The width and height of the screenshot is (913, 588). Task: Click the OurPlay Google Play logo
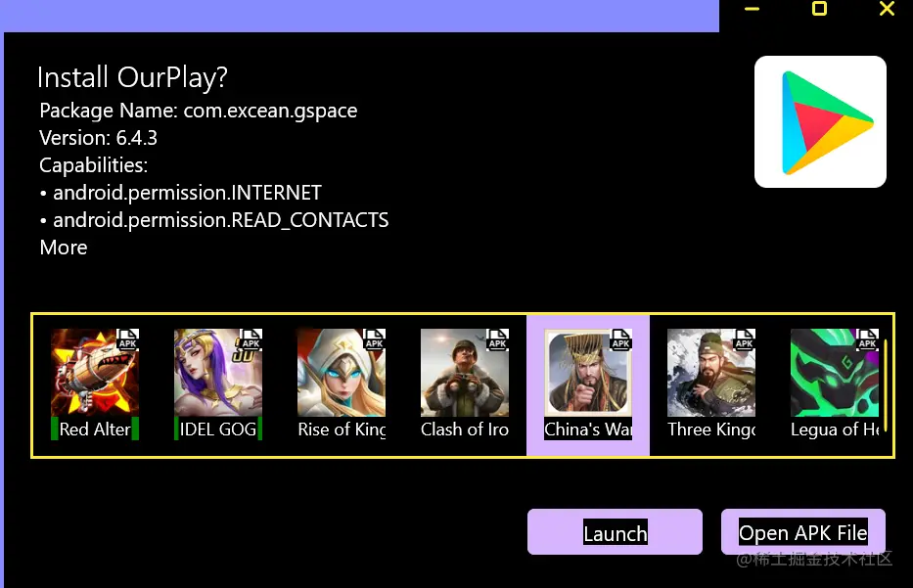pos(820,121)
